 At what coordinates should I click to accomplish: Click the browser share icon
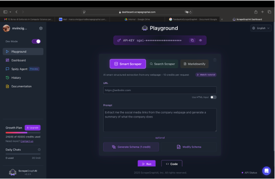256,12
